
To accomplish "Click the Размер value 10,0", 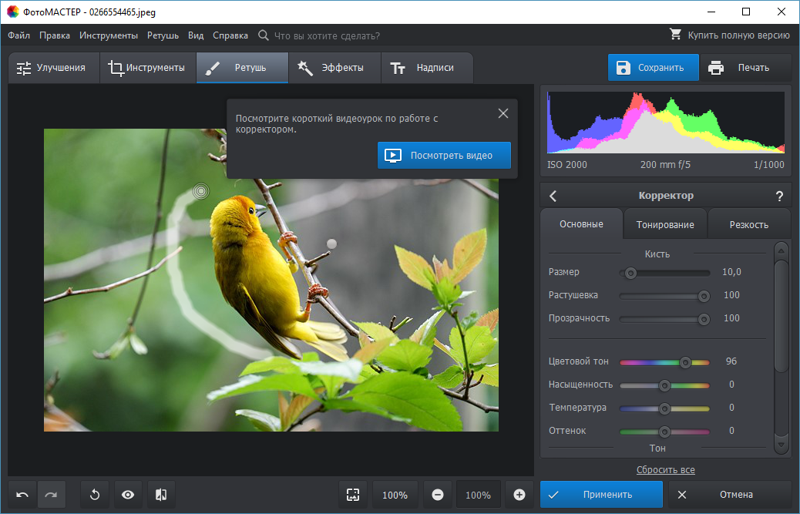I will (x=731, y=272).
